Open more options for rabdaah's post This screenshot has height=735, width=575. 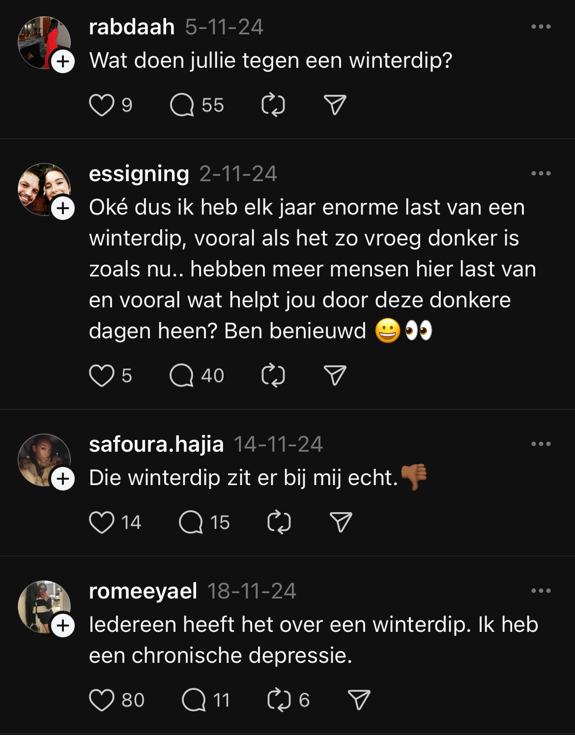541,27
